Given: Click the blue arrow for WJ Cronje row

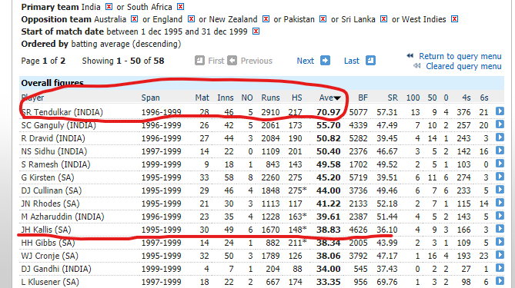Looking at the screenshot, I should click(x=500, y=255).
